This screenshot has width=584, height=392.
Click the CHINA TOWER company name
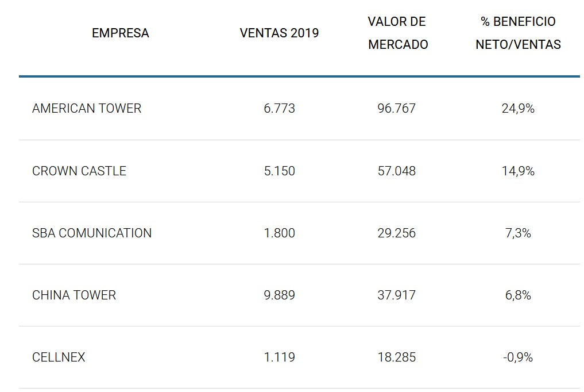pos(74,295)
